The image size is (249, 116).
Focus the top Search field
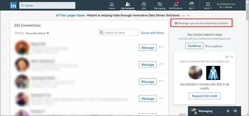click(x=47, y=5)
